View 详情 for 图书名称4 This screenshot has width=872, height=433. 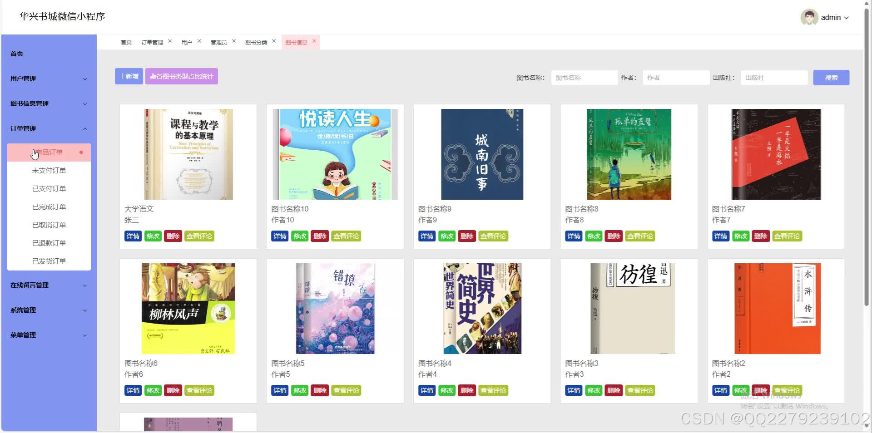[427, 390]
